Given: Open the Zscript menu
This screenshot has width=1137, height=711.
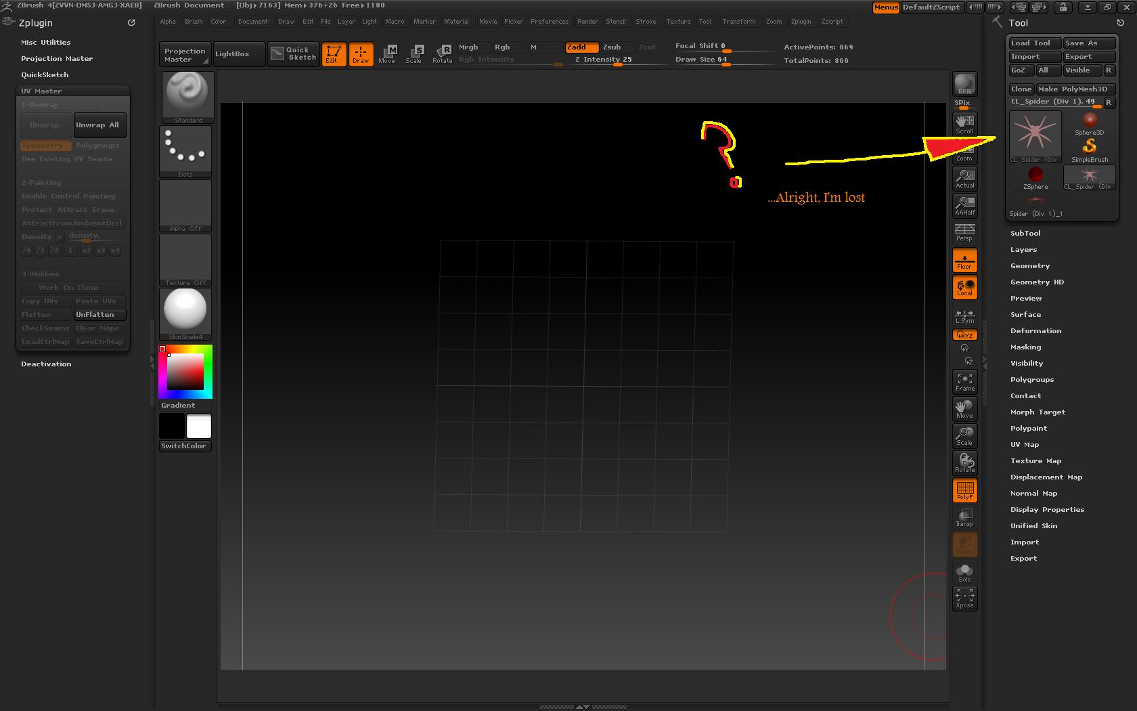Looking at the screenshot, I should [x=832, y=22].
